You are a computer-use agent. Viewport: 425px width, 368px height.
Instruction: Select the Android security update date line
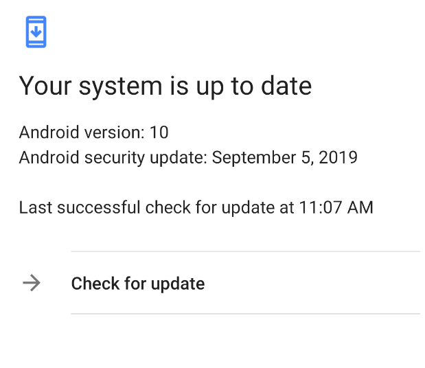[x=188, y=157]
